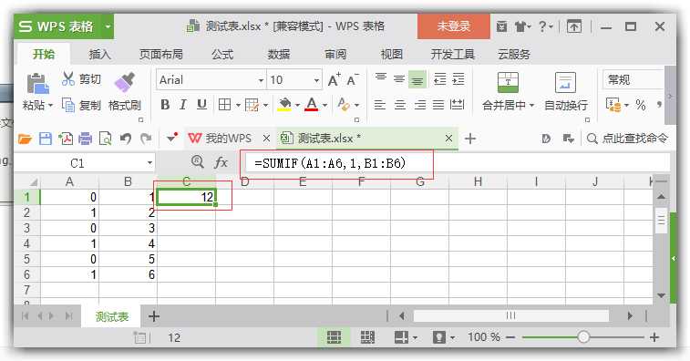Click the Name Box showing C1
Viewport: 690px width, 361px height.
point(77,163)
